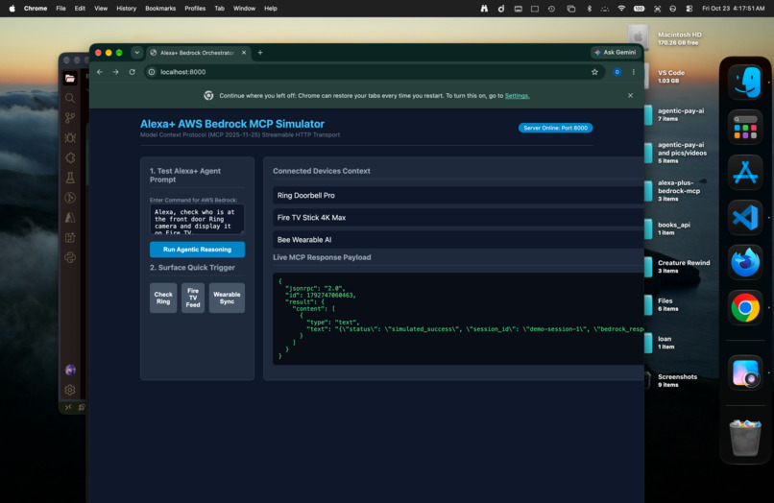Select Creature Rewind desktop folder
Screen dimensions: 774x503
point(677,267)
